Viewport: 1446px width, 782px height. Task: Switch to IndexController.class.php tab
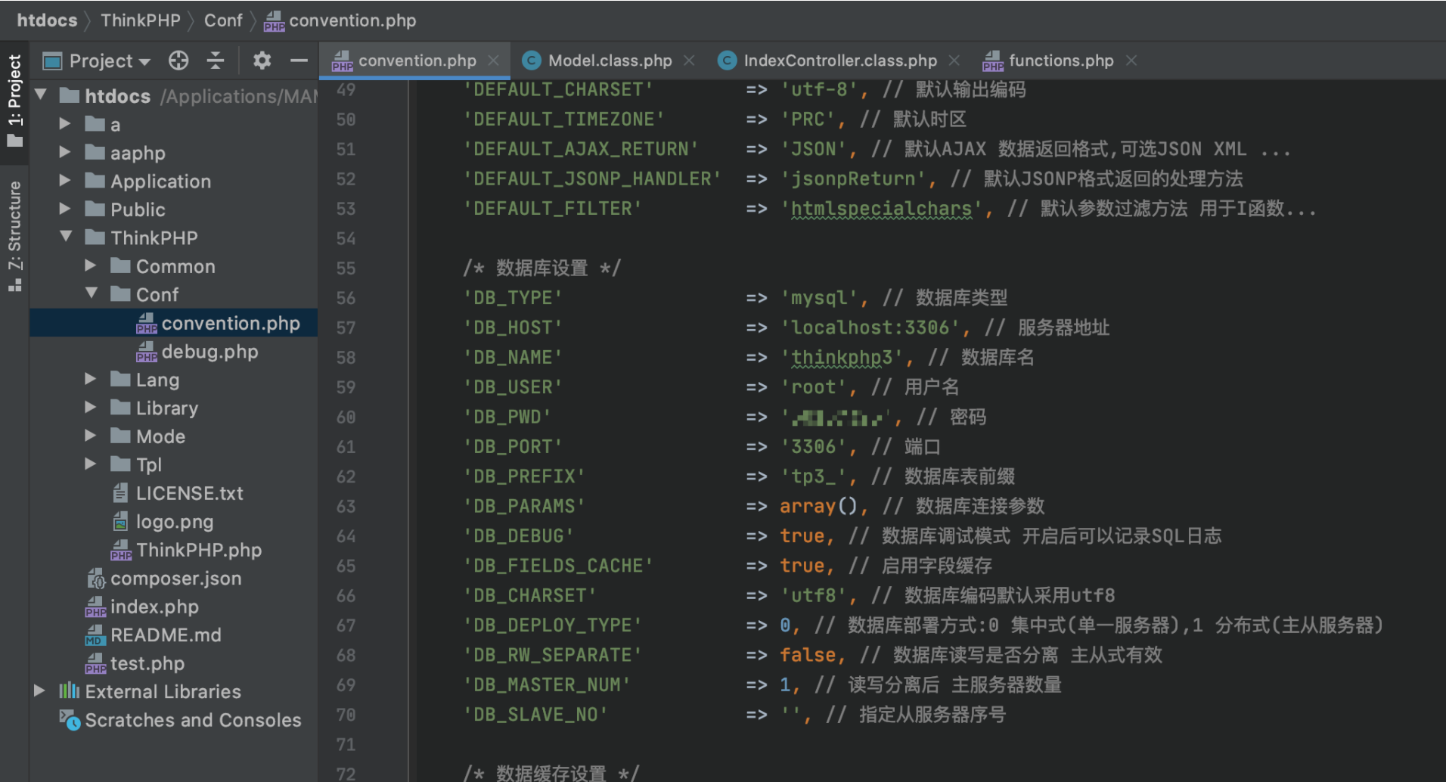click(839, 61)
